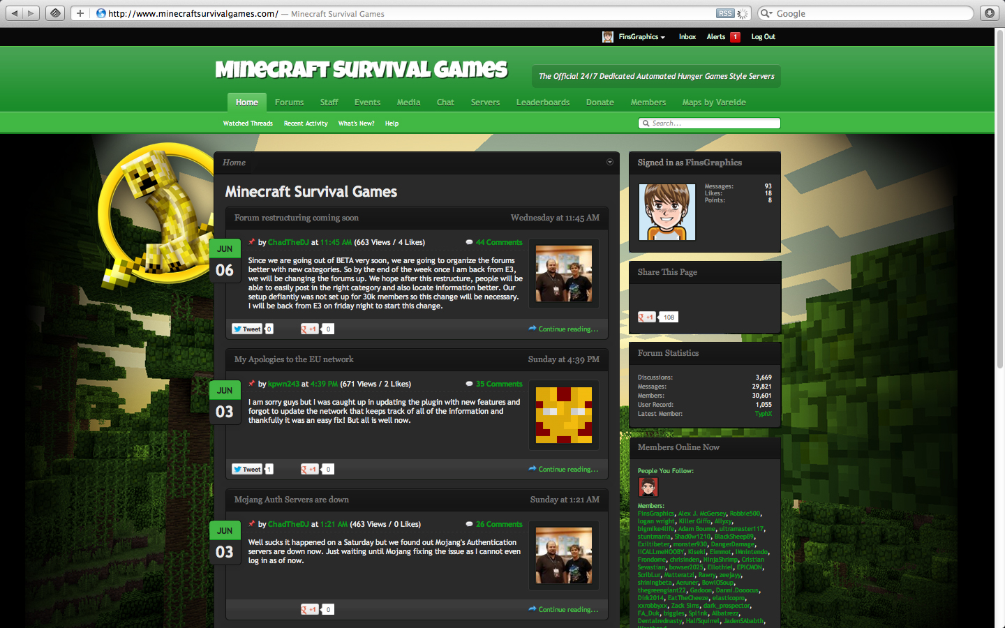Image resolution: width=1005 pixels, height=628 pixels.
Task: Google +1 the EU network apology post
Action: point(309,469)
